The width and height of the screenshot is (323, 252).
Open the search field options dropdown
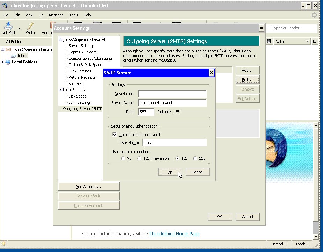click(x=267, y=30)
